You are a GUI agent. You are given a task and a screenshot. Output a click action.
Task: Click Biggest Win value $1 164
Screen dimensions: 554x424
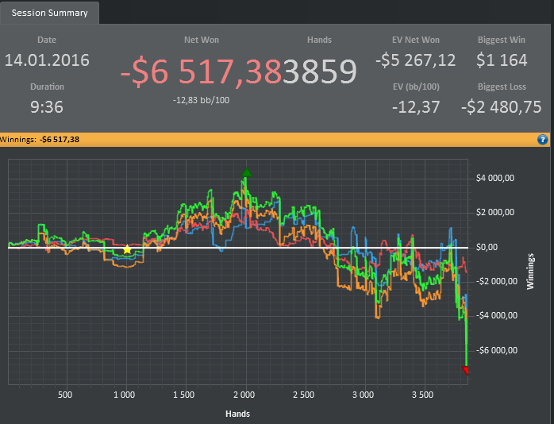502,60
